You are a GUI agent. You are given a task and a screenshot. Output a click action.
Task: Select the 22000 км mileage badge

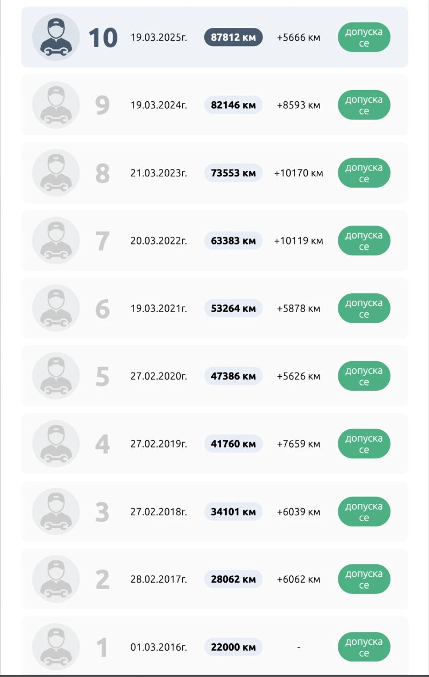pos(233,647)
